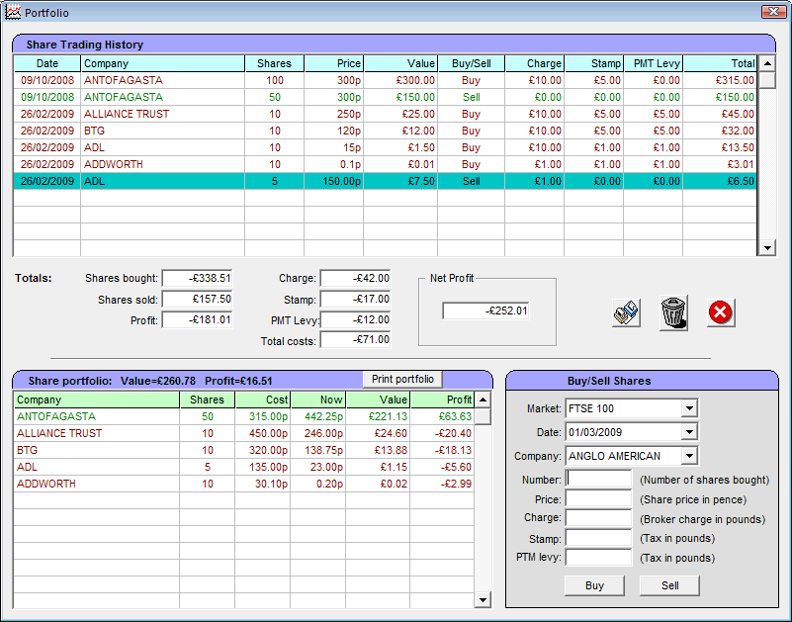Click the Price input field
The image size is (792, 622).
598,499
